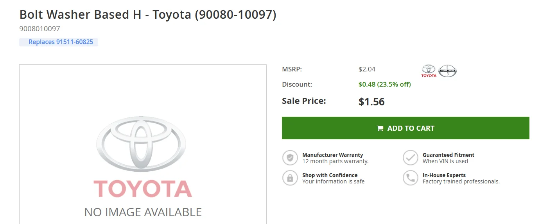Click the $1.56 sale price
Image resolution: width=540 pixels, height=224 pixels.
[371, 102]
